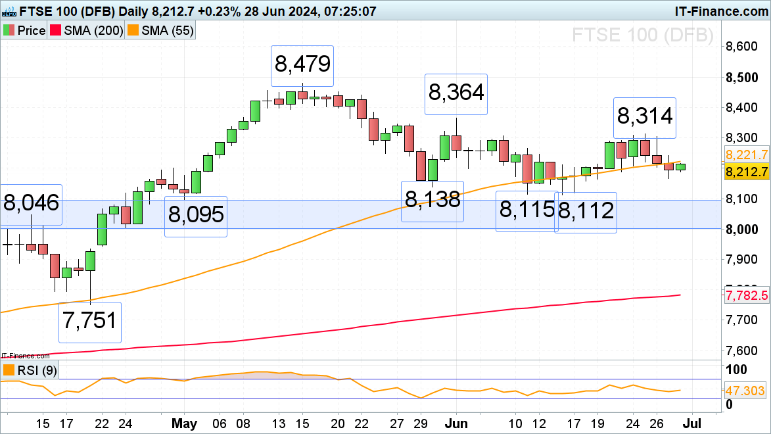This screenshot has width=771, height=434.
Task: Click the DEMO chart icon beside the title
Action: pyautogui.click(x=9, y=10)
